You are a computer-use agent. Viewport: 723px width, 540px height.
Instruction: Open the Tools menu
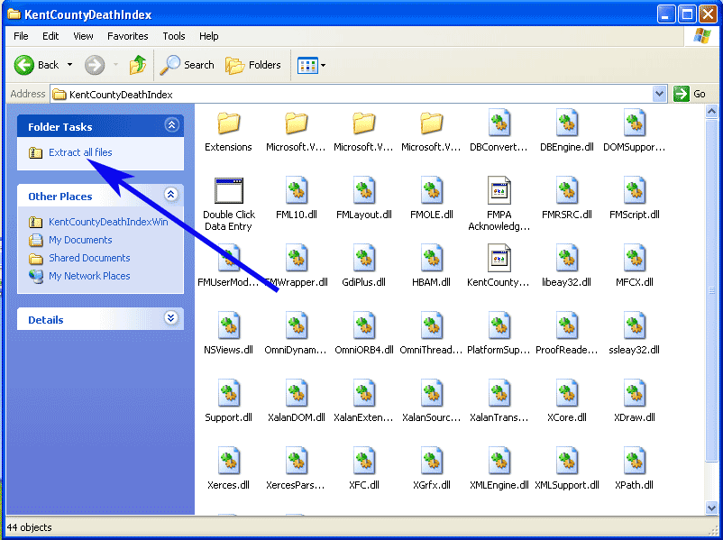(x=174, y=36)
